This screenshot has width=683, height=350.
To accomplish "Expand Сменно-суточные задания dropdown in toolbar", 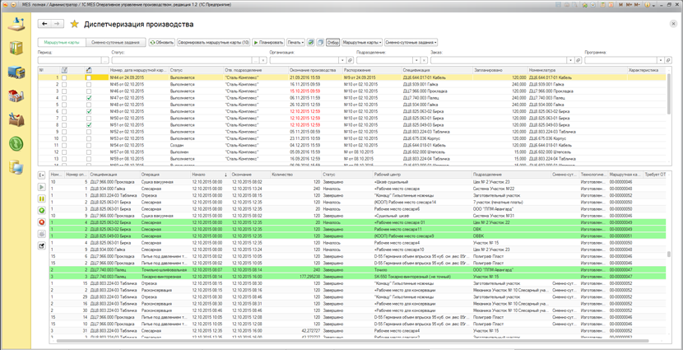I will (411, 42).
